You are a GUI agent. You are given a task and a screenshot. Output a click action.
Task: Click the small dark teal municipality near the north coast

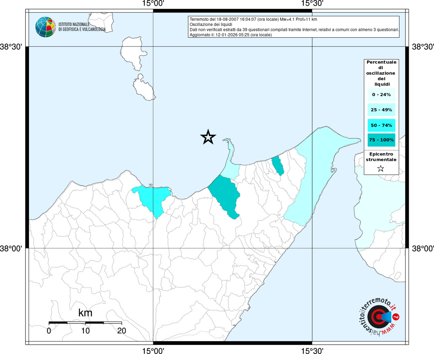(278, 165)
